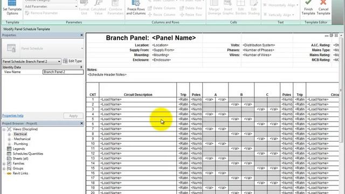Collapse the Identity Data section
345x194 pixels.
(x=81, y=67)
